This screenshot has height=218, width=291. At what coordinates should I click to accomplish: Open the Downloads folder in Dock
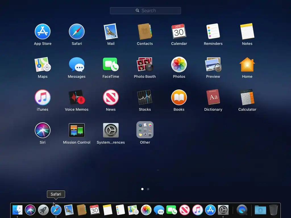(x=260, y=210)
